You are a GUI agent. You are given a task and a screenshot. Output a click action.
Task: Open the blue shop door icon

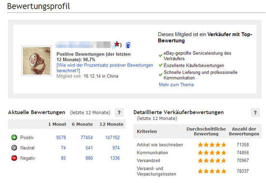click(128, 45)
